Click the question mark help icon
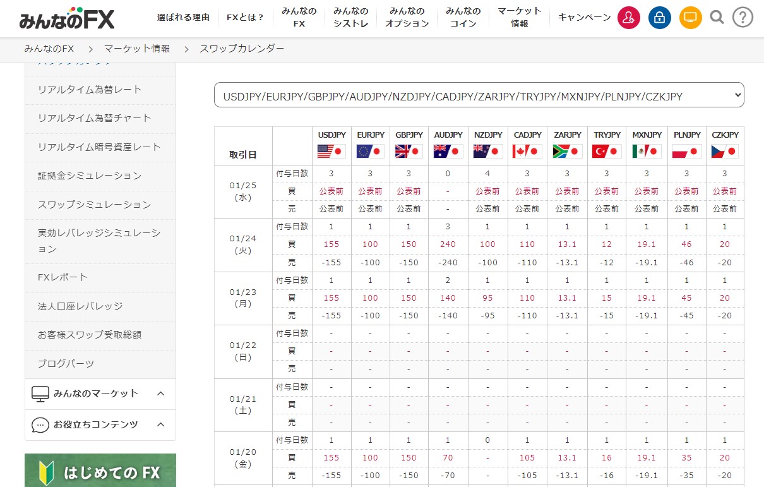 click(743, 18)
